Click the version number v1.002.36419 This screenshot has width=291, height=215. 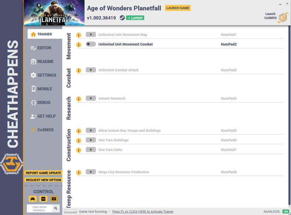click(x=101, y=18)
